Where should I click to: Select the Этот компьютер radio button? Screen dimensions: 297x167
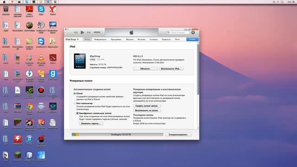75,103
